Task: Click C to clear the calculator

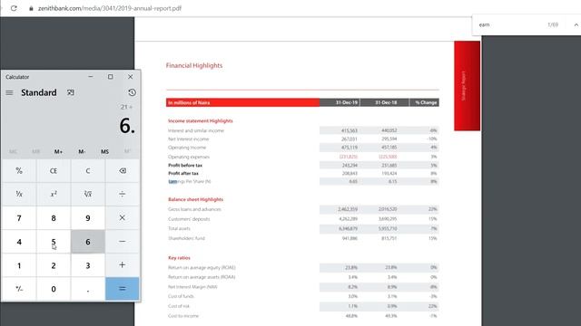Action: point(88,171)
